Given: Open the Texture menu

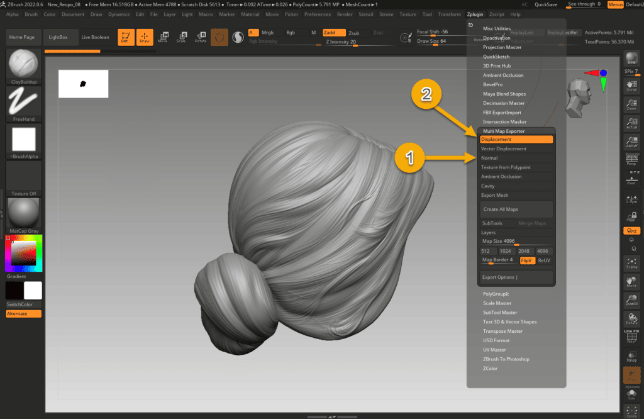Looking at the screenshot, I should coord(408,14).
